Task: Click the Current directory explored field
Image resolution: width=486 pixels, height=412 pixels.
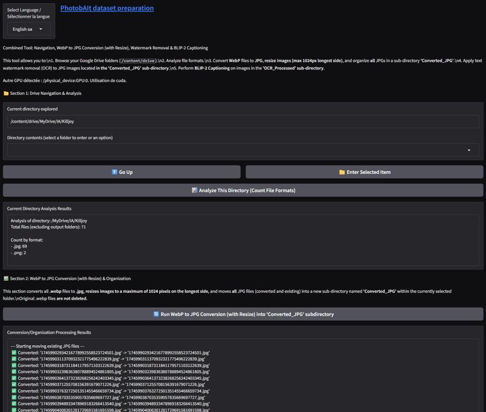Action: pyautogui.click(x=243, y=121)
